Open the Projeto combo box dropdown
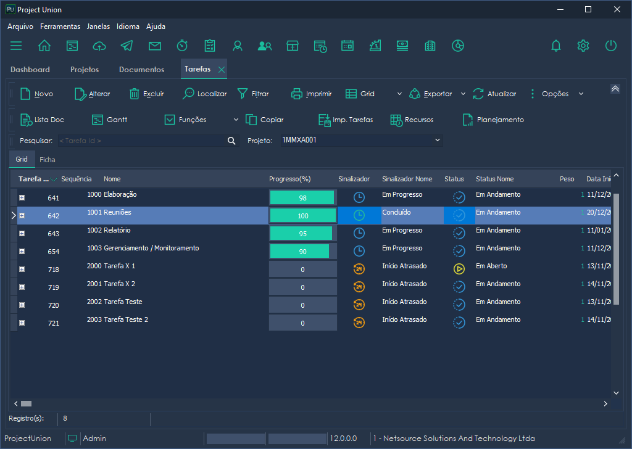Viewport: 632px width, 449px height. click(438, 141)
